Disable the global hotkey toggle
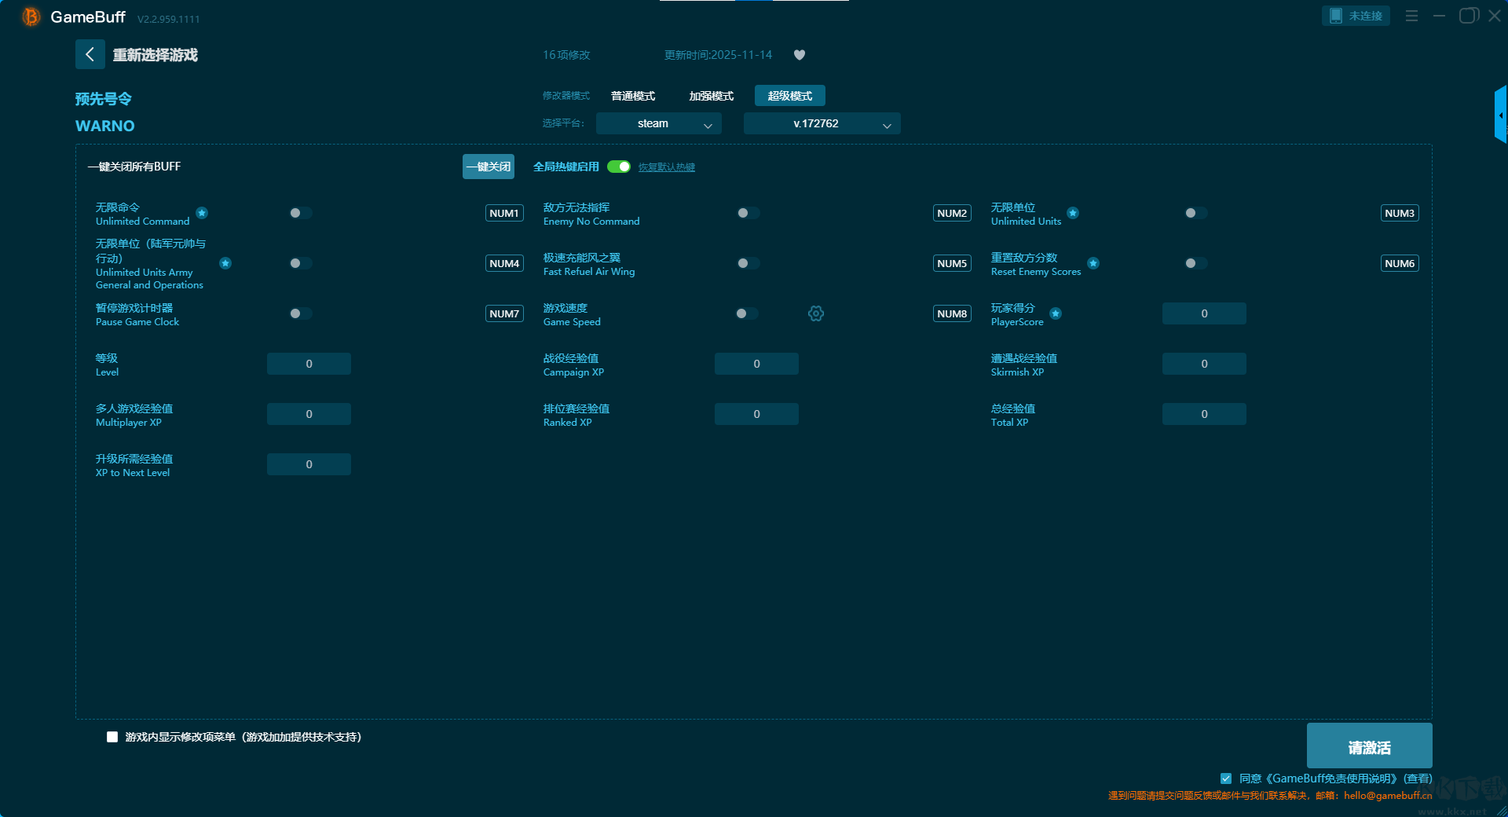 [619, 167]
